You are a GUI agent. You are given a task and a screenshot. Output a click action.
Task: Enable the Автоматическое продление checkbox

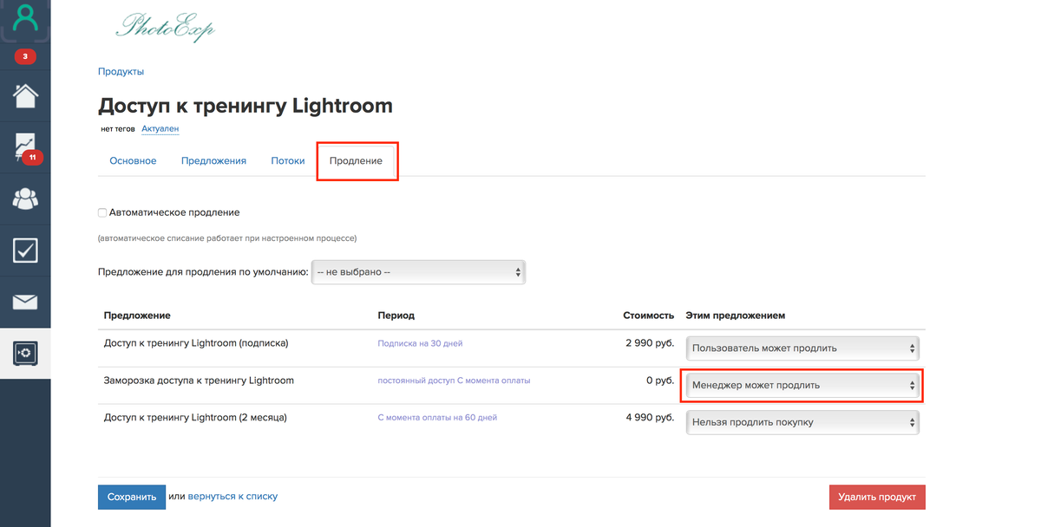102,212
